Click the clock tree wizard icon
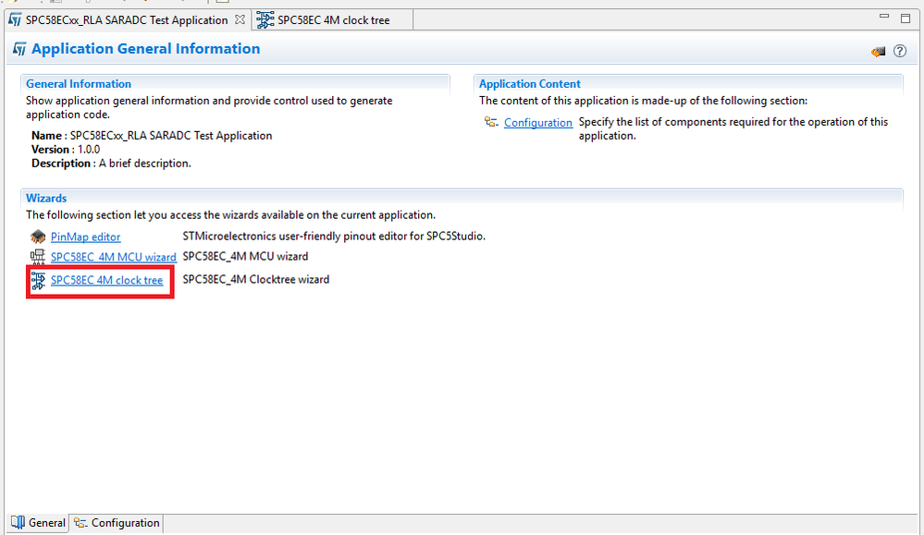Screen dimensions: 924x535 tap(38, 280)
